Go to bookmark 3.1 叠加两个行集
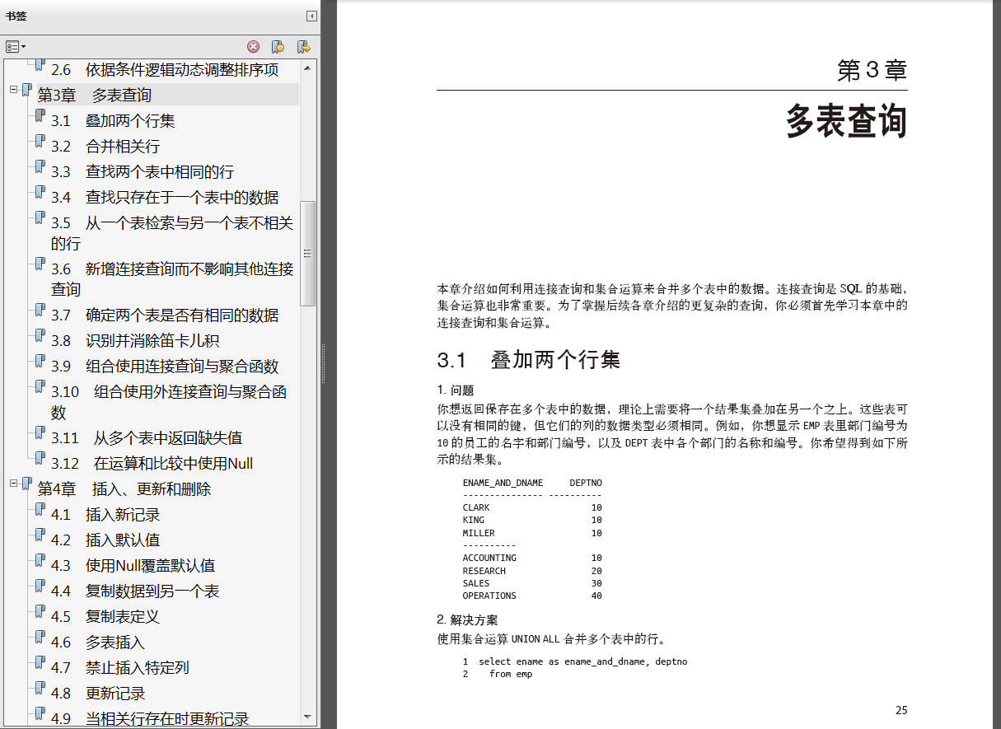 113,121
